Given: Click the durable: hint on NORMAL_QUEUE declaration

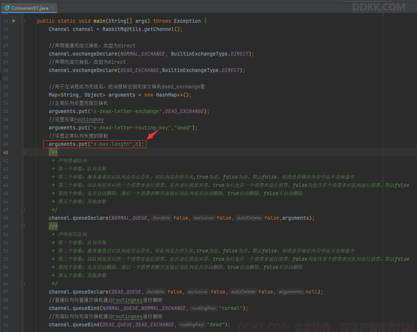Looking at the screenshot, I should (162, 218).
